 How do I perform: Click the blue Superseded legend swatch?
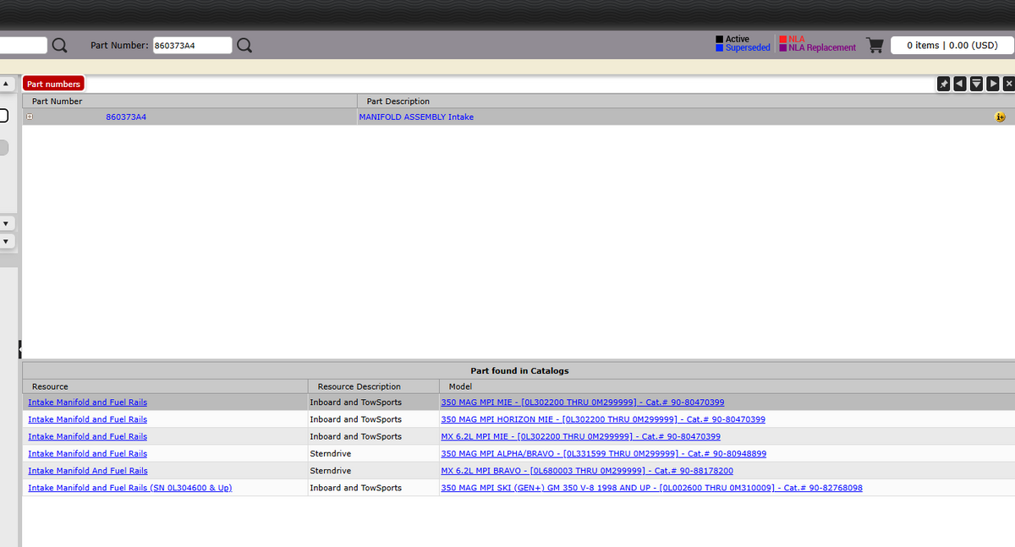tap(719, 48)
